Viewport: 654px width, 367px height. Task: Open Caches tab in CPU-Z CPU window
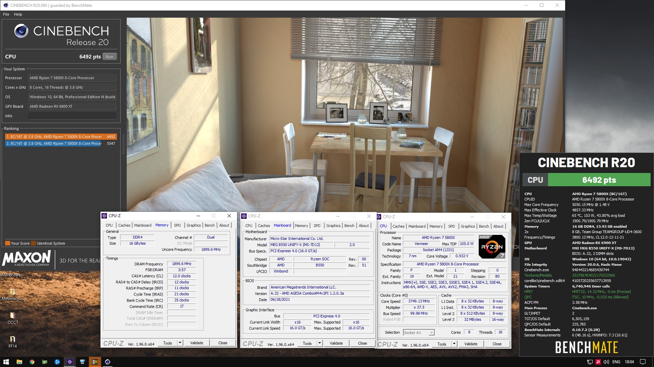(398, 226)
